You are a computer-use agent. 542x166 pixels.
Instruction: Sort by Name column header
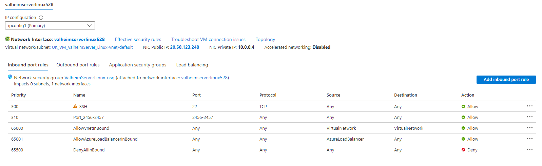[x=79, y=95]
